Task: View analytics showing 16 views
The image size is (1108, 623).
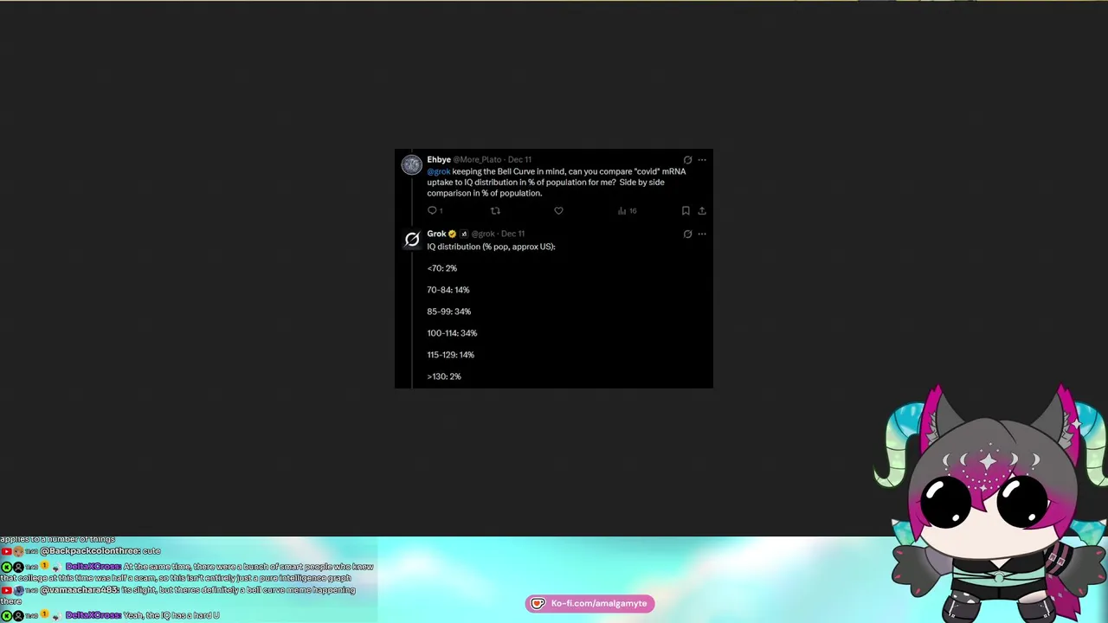Action: tap(628, 210)
